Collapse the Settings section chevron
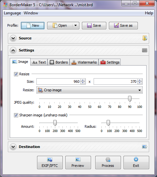This screenshot has width=157, height=177. (13, 50)
